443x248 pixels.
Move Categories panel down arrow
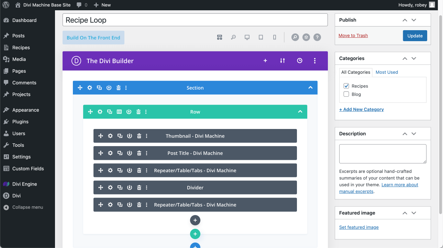click(x=414, y=58)
